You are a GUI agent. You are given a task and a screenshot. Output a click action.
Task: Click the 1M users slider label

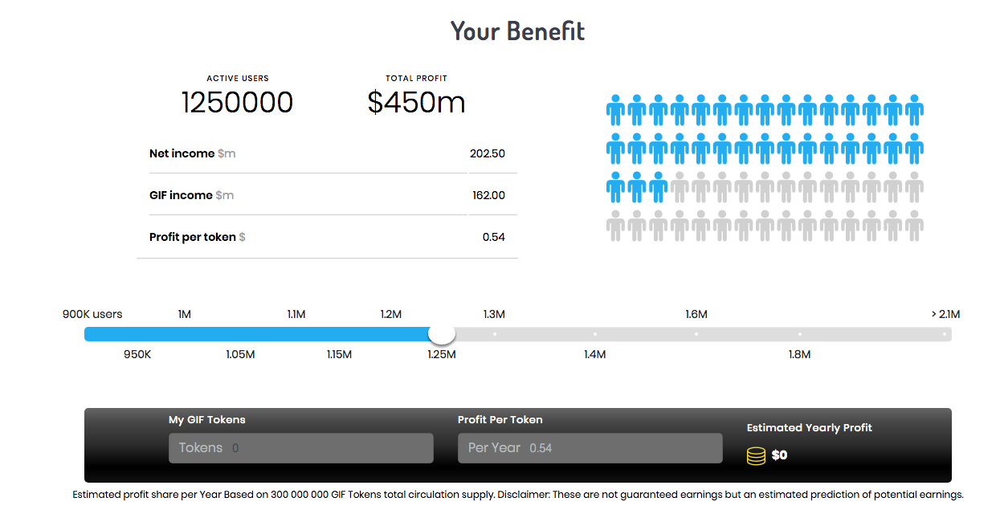point(184,314)
